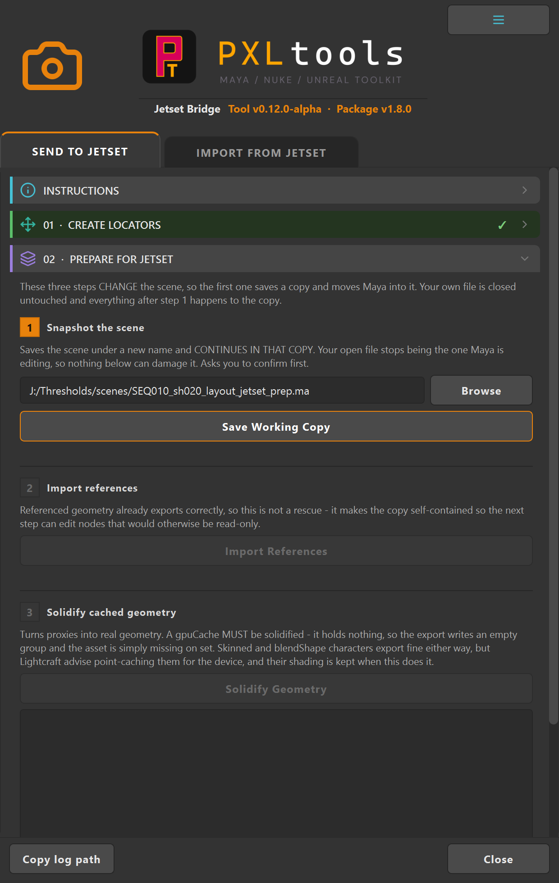
Task: Click the Instructions info circle icon
Action: [28, 190]
